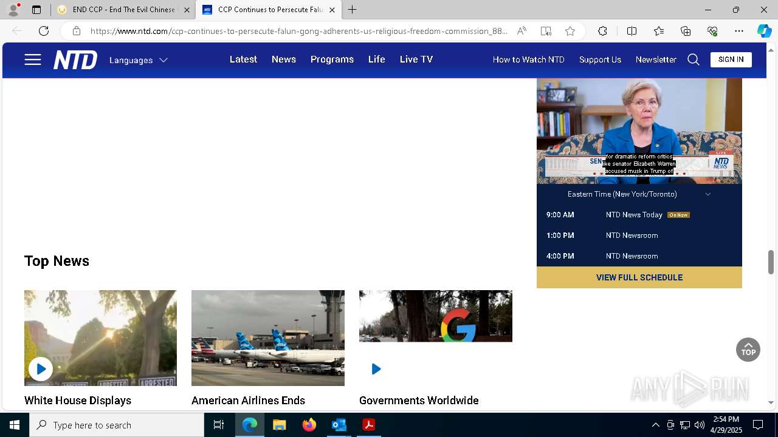778x437 pixels.
Task: Click the page URL address field
Action: (299, 31)
